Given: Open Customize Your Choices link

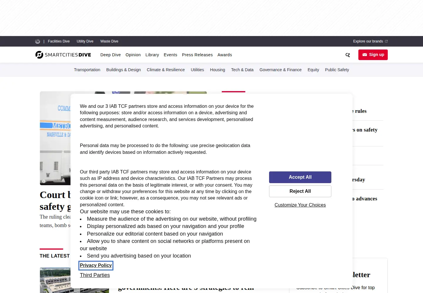Looking at the screenshot, I should click(x=300, y=205).
